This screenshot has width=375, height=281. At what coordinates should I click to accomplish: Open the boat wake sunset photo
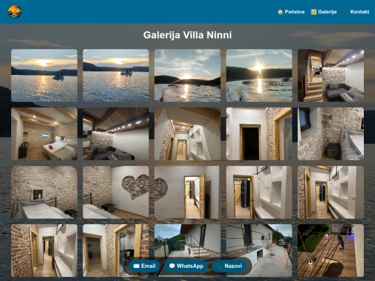[187, 76]
